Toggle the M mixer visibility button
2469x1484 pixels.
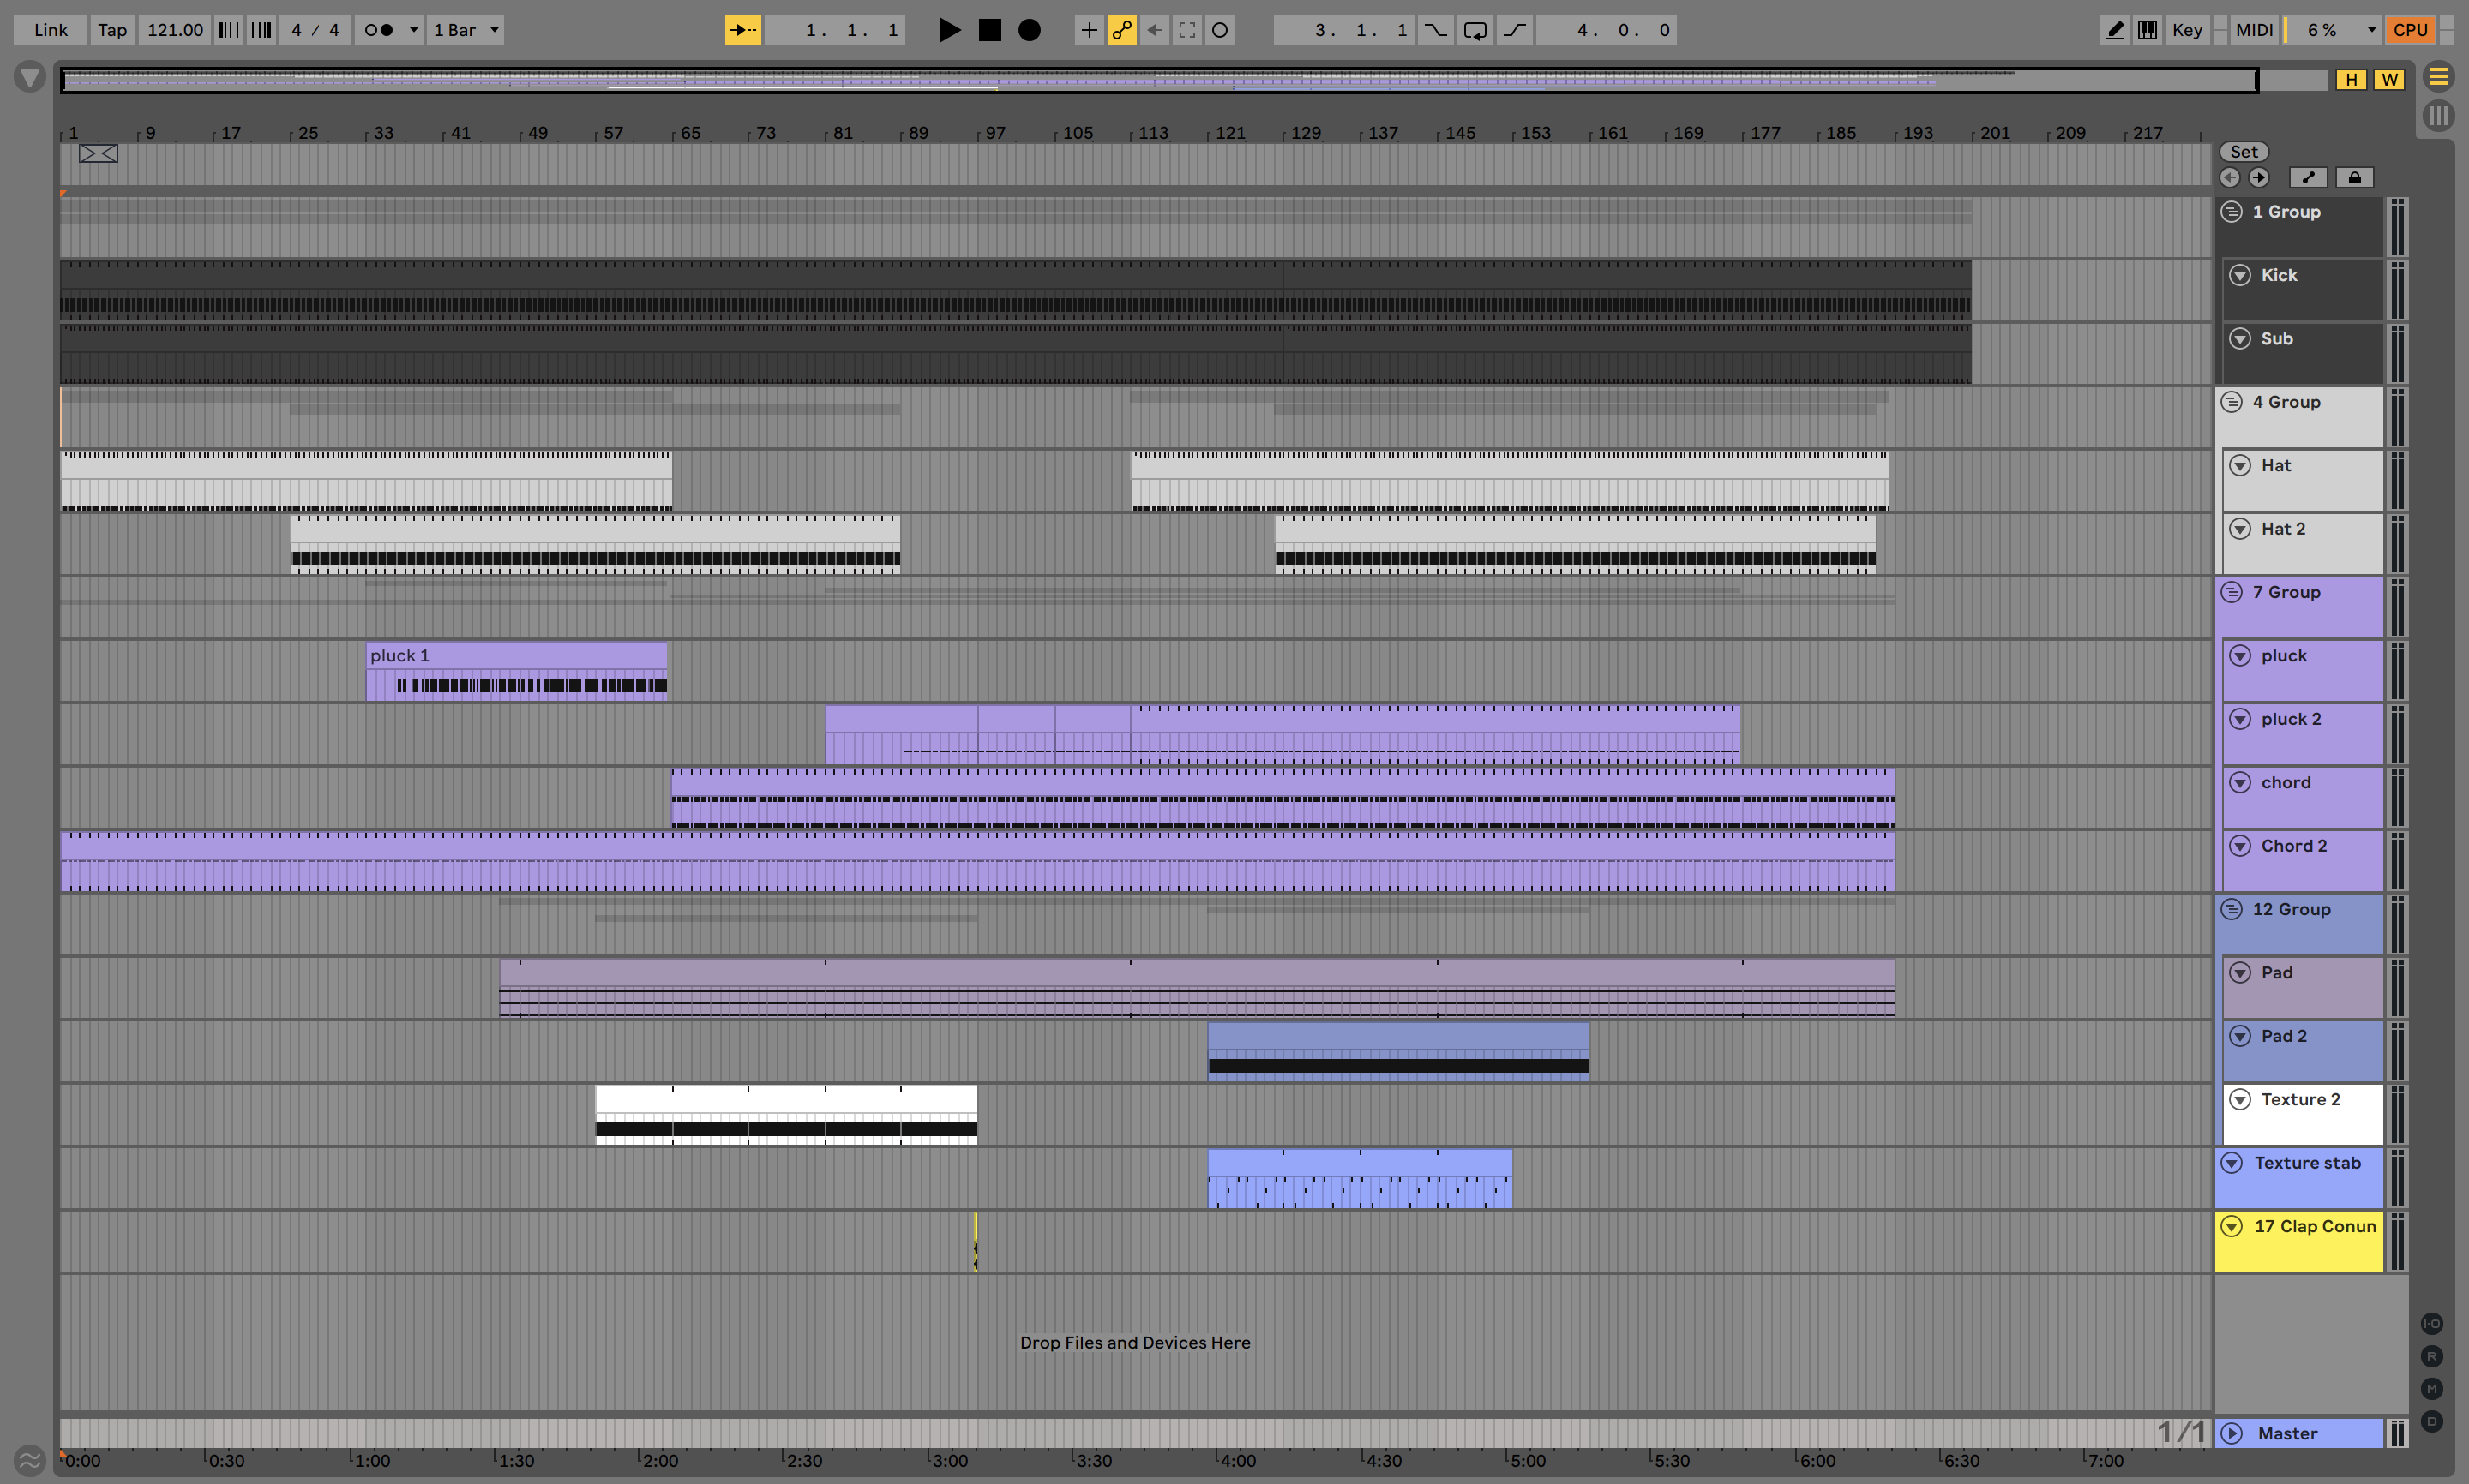point(2432,1389)
